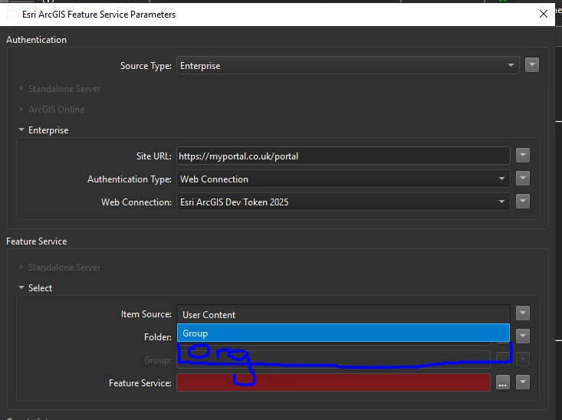Click the options arrow beside Authentication Type
Image resolution: width=562 pixels, height=420 pixels.
[x=523, y=179]
